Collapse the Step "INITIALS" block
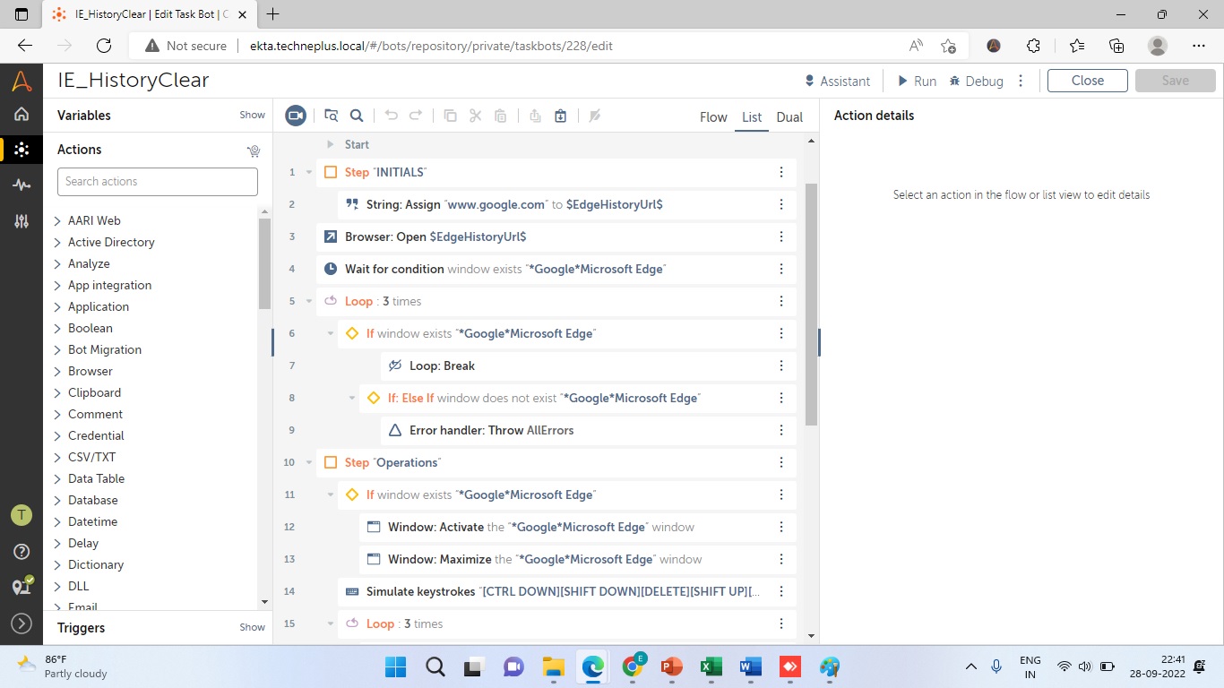Viewport: 1224px width, 688px height. tap(309, 172)
